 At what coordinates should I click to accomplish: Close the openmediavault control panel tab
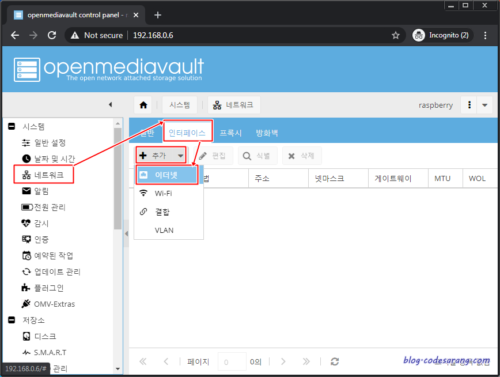tap(136, 15)
